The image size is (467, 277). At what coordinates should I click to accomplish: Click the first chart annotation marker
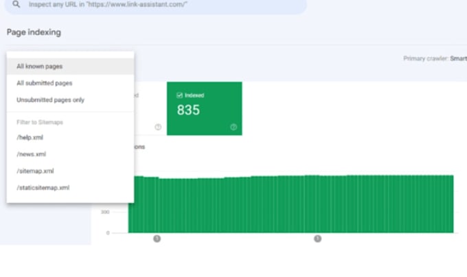coord(157,239)
